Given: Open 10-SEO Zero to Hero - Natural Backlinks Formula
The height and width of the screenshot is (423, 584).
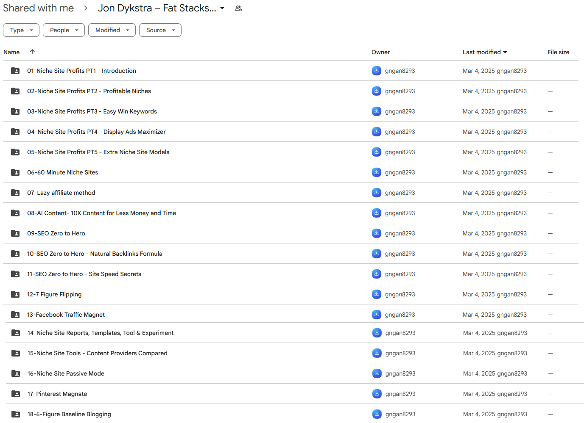Looking at the screenshot, I should (x=95, y=254).
